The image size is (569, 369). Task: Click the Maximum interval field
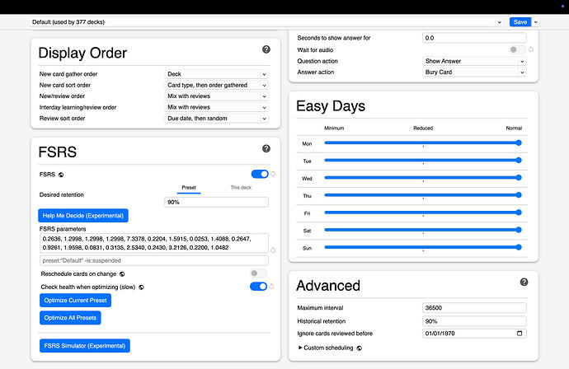click(x=474, y=308)
